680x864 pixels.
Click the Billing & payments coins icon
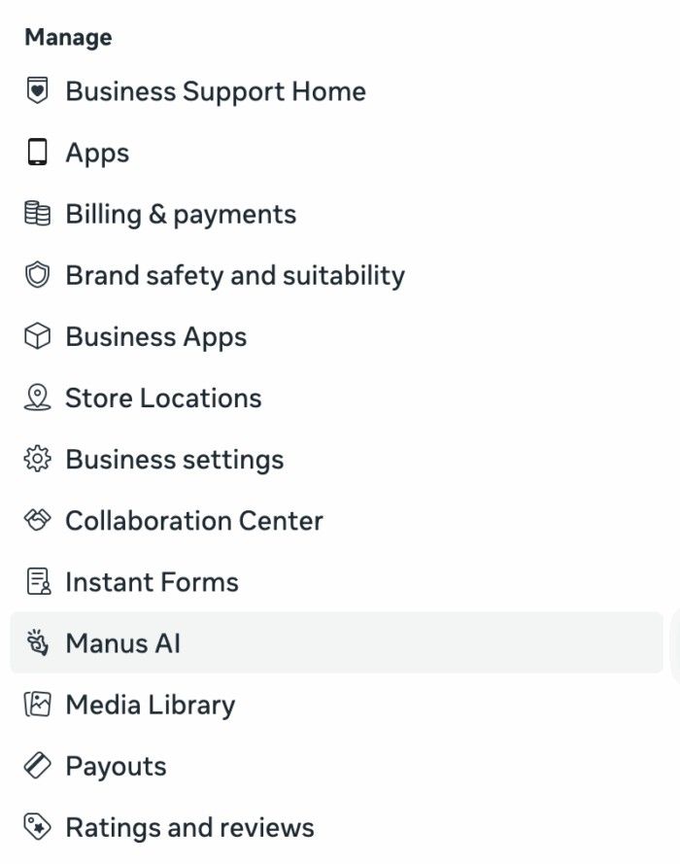point(35,214)
